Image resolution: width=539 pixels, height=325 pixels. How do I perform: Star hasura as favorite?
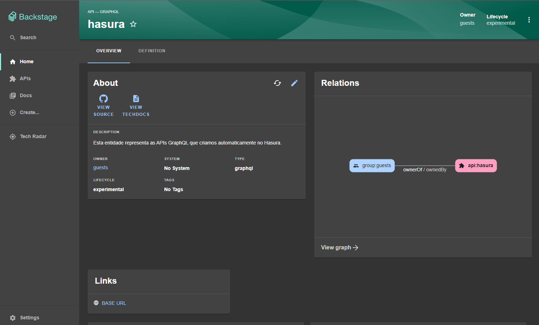[x=133, y=24]
